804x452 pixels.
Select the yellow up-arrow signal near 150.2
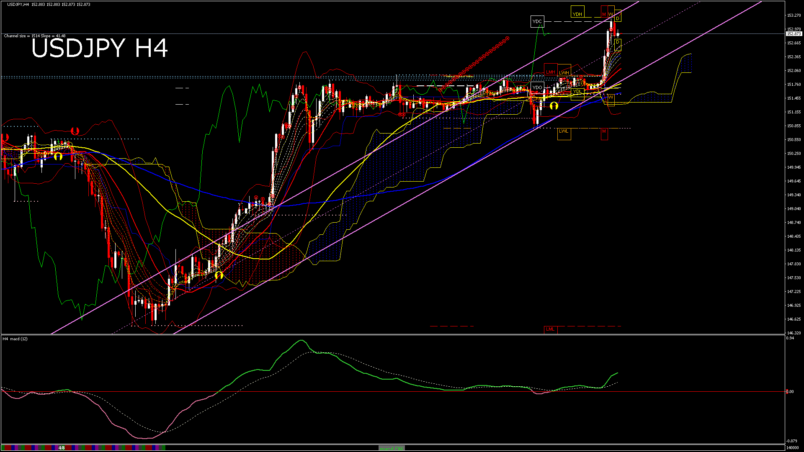[58, 156]
